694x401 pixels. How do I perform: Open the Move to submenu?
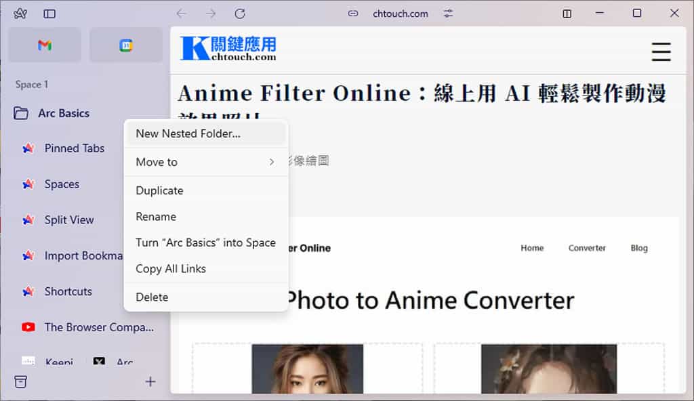pos(206,162)
